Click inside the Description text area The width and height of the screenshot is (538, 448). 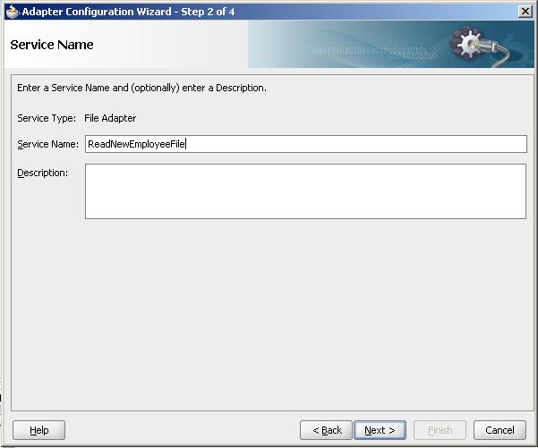pos(305,191)
